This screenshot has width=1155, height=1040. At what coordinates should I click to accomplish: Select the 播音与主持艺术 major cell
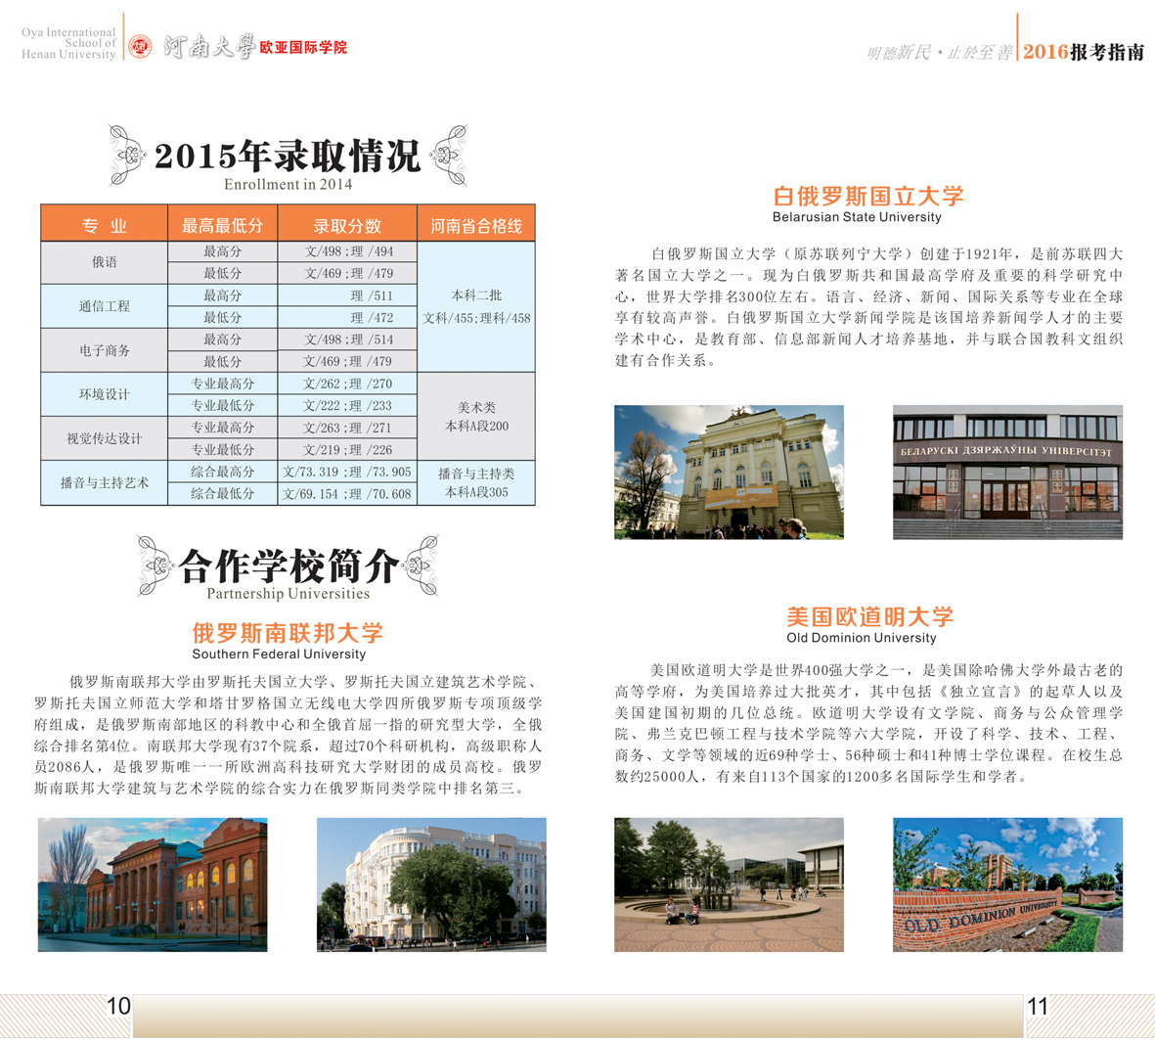[x=104, y=483]
